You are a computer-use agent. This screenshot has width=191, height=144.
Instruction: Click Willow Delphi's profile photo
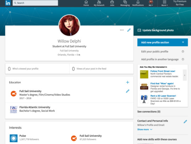pyautogui.click(x=69, y=25)
